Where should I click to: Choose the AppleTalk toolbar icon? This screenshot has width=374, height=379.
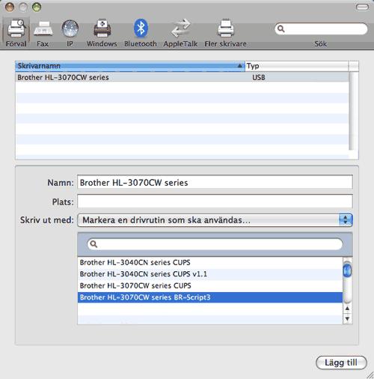(180, 33)
